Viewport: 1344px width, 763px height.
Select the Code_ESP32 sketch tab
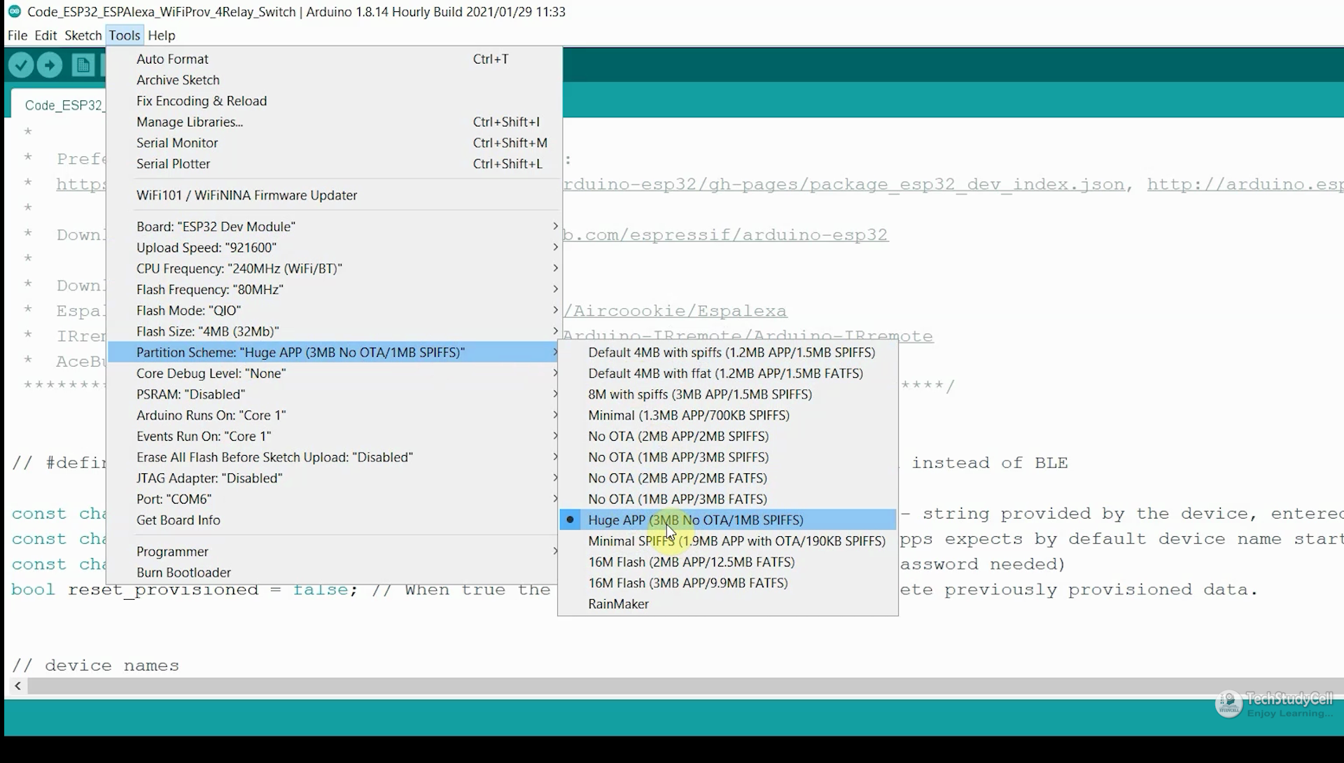point(63,104)
